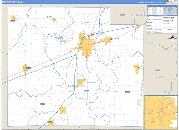179x130 pixels.
Task: Select the 62461 ZIP code label
Action: (x=50, y=17)
